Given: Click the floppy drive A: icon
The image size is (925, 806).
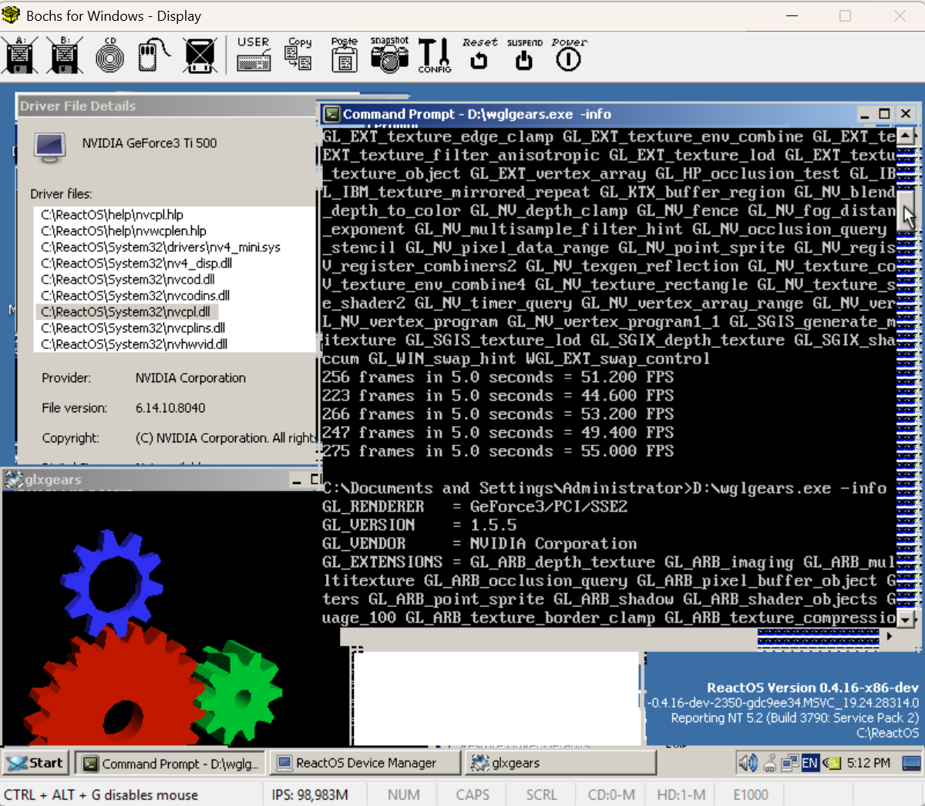Looking at the screenshot, I should (21, 55).
